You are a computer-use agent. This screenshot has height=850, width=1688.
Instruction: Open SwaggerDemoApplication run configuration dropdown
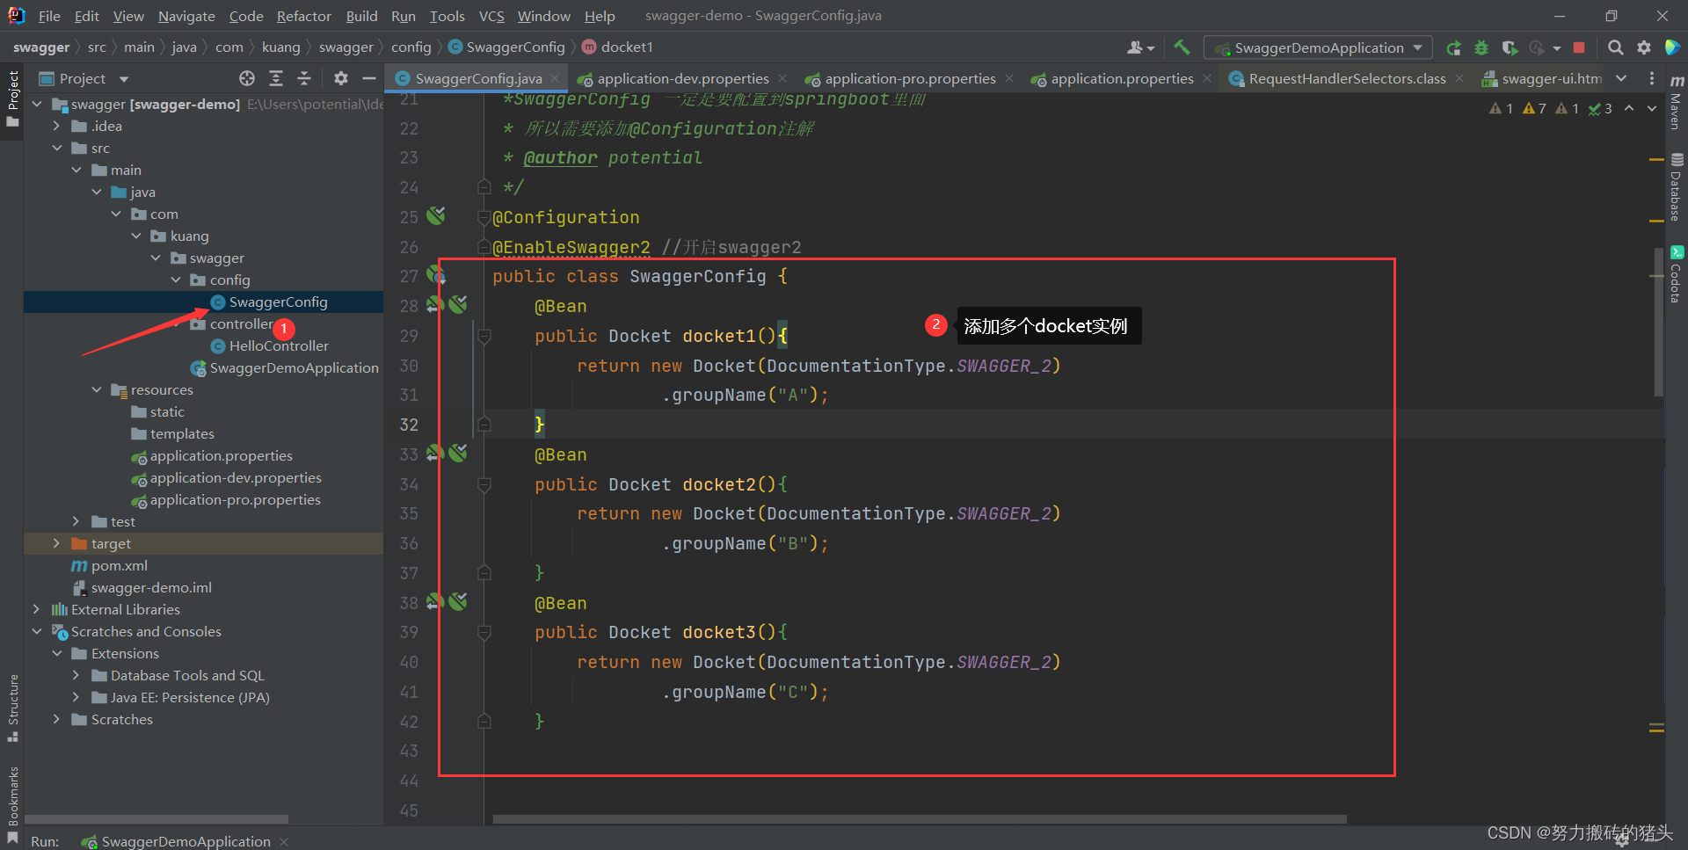tap(1318, 47)
